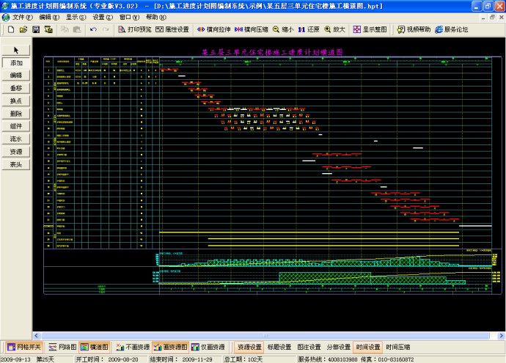The image size is (506, 363).
Task: Click the 表头 side button
Action: pyautogui.click(x=16, y=164)
